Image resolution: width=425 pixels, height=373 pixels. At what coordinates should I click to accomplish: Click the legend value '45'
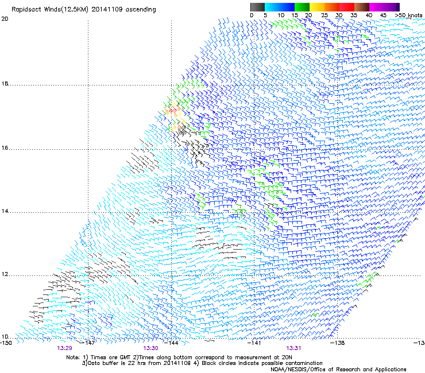pos(383,15)
